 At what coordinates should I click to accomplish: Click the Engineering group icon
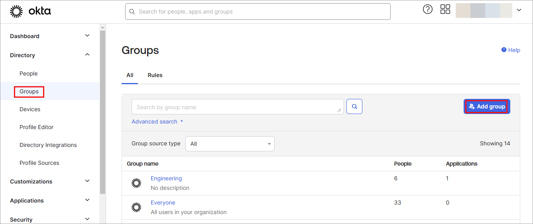point(136,183)
